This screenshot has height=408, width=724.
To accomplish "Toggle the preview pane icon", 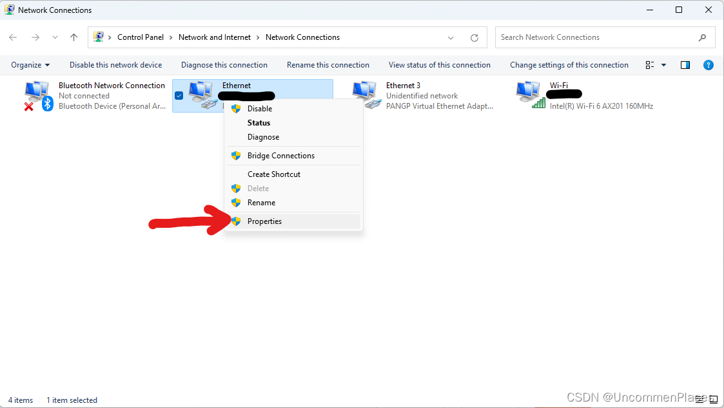I will [685, 65].
